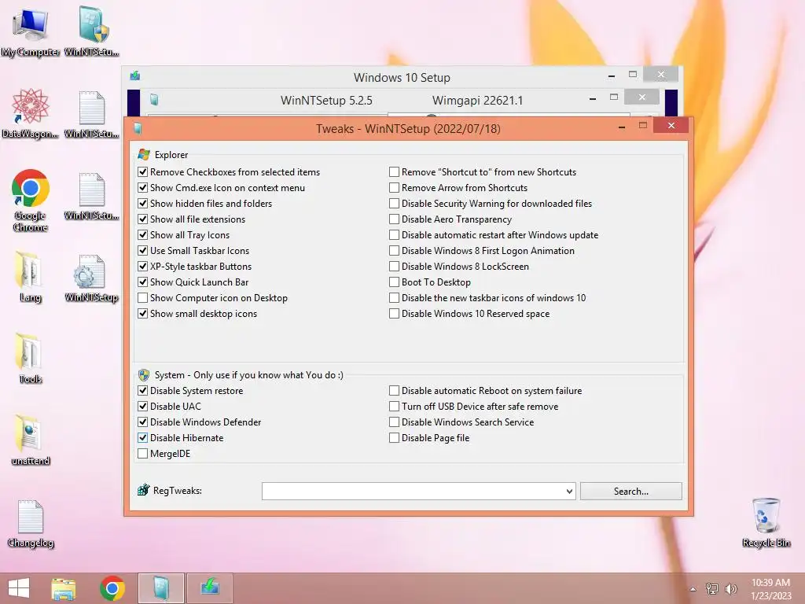Enable Show Computer icon on Desktop
Viewport: 805px width, 604px height.
pyautogui.click(x=143, y=298)
